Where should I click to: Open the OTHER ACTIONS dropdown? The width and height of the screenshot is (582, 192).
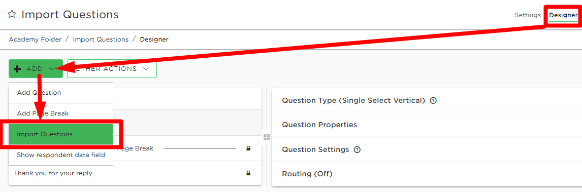click(112, 69)
